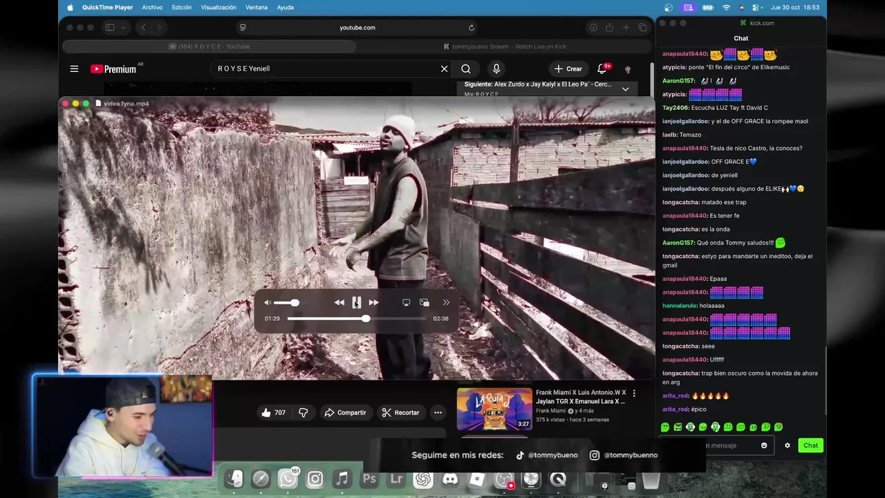The height and width of the screenshot is (498, 885).
Task: Dislike the YouTube video
Action: pos(303,412)
